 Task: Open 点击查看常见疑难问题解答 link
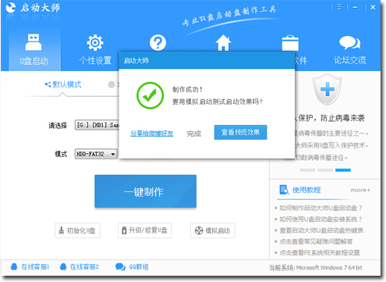click(x=316, y=241)
